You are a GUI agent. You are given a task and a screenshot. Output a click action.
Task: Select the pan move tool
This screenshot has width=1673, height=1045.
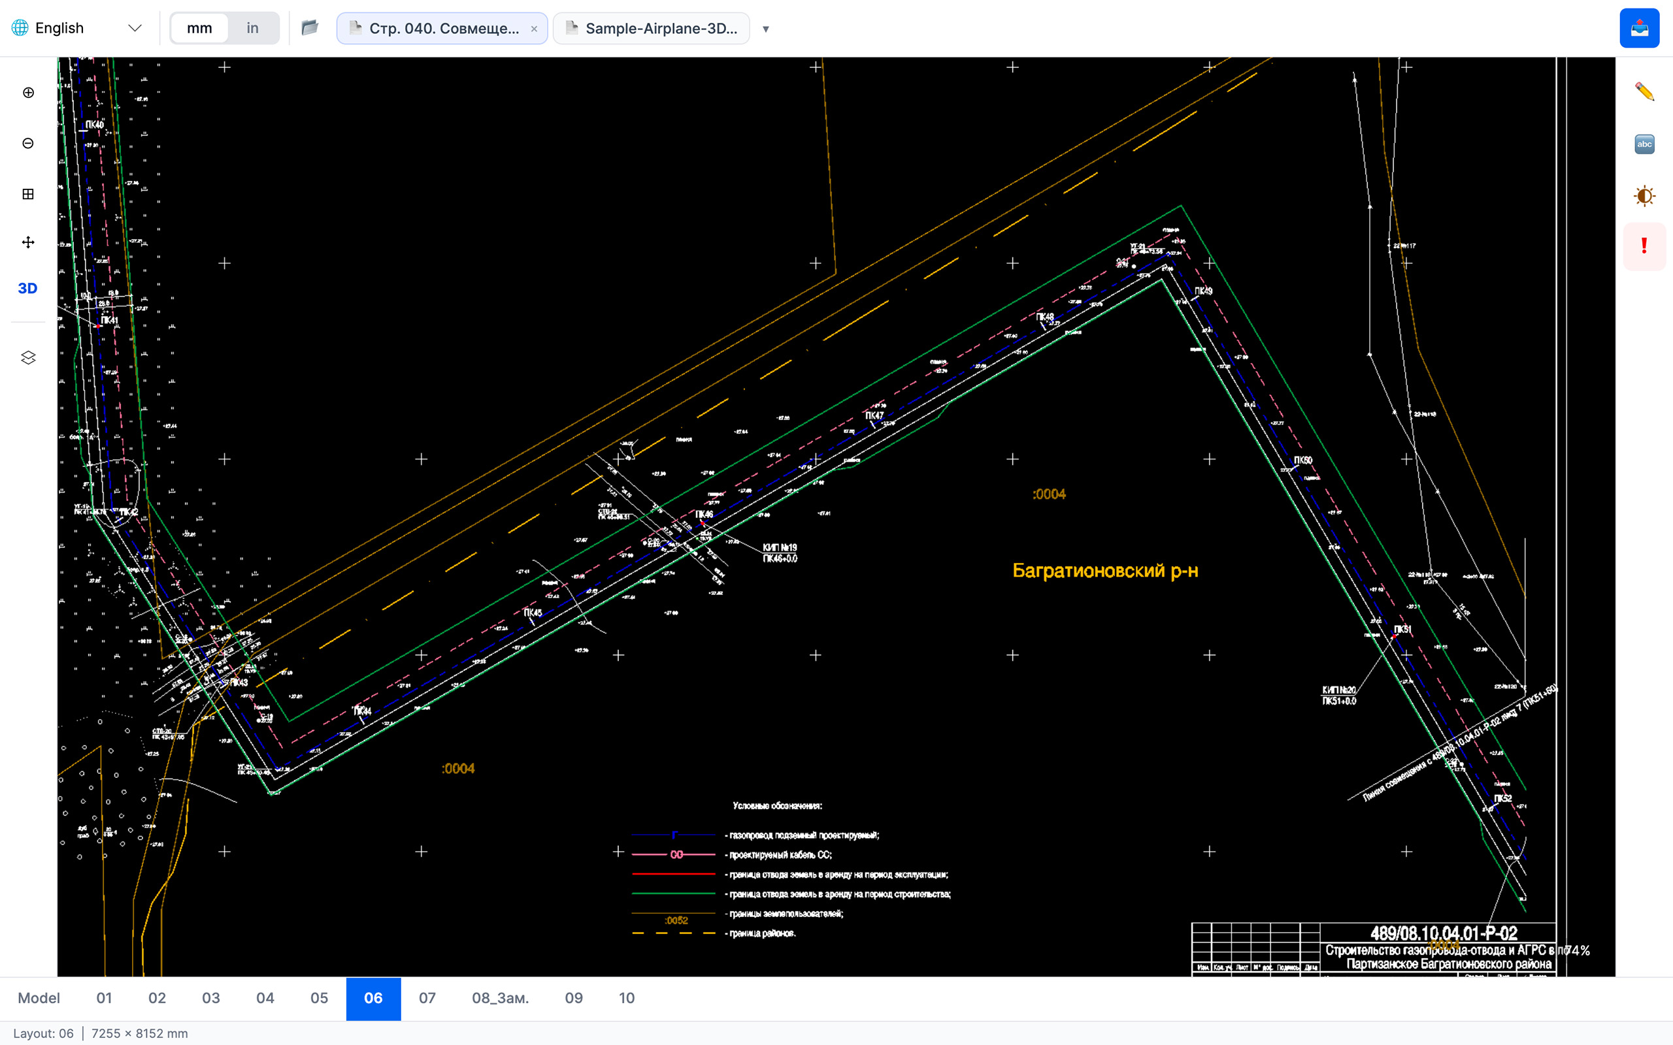click(28, 242)
